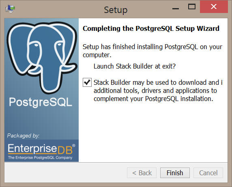Click the Setup title bar text
This screenshot has height=187, width=232.
[x=116, y=10]
